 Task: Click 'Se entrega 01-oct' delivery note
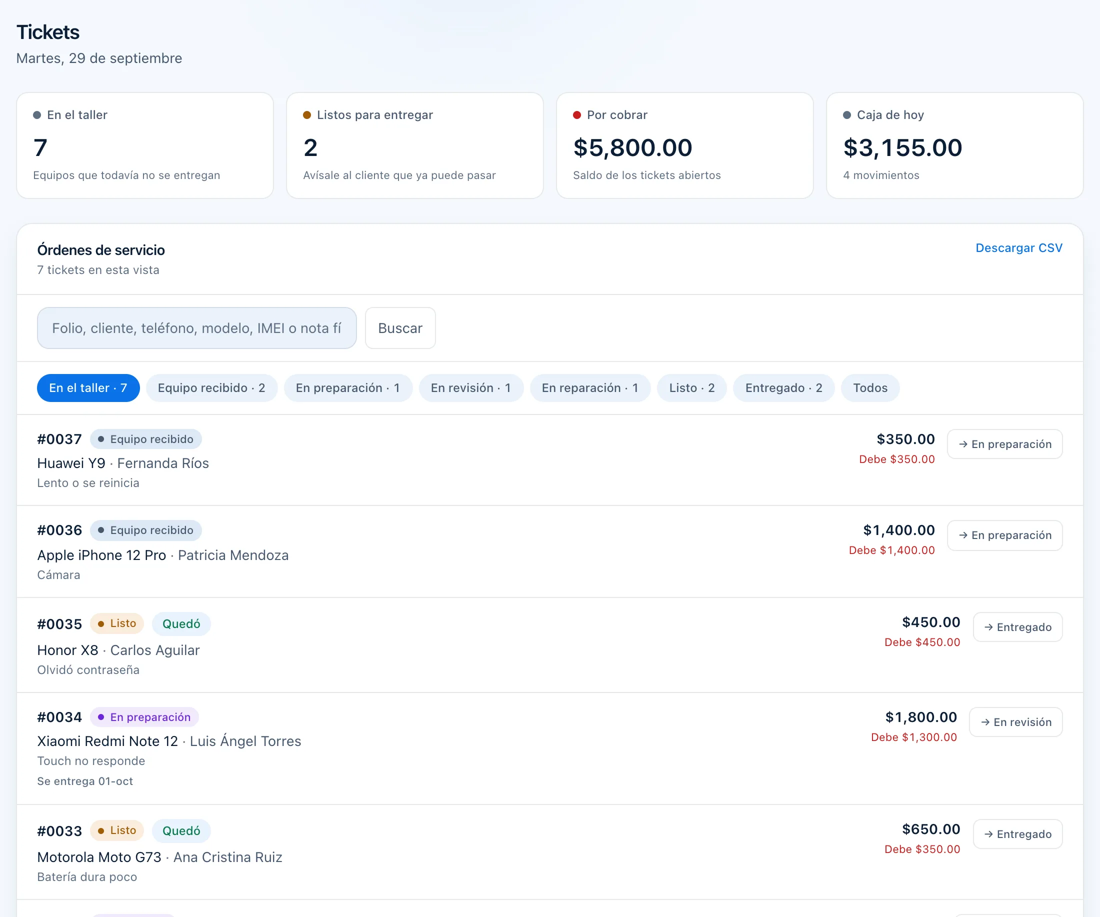85,781
